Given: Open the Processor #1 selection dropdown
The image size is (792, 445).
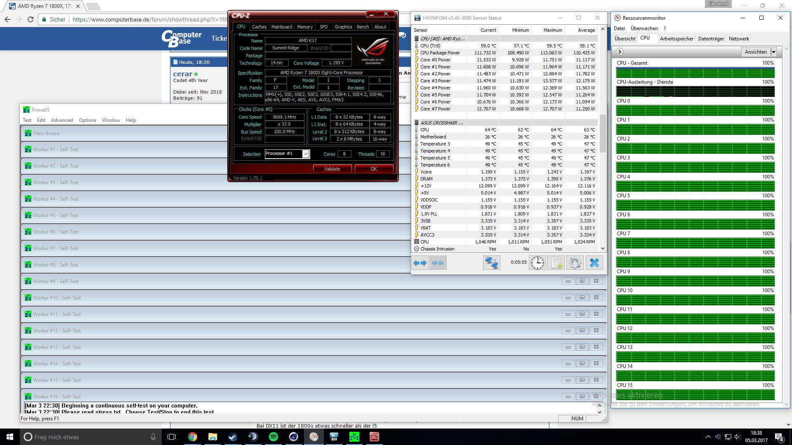Looking at the screenshot, I should pos(306,154).
